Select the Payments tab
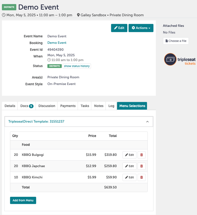 (x=68, y=106)
